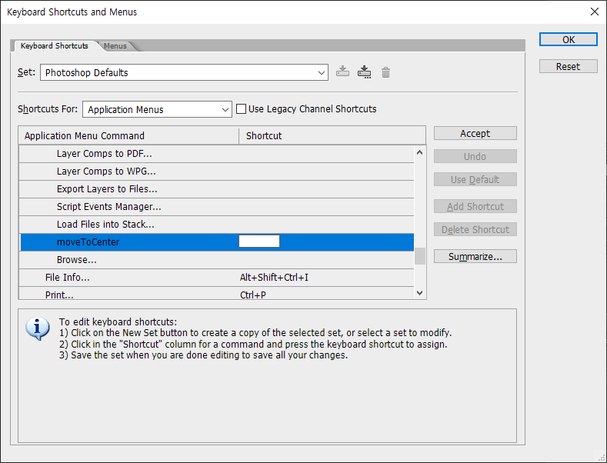This screenshot has height=463, width=607.
Task: Switch to the Menus tab
Action: tap(115, 45)
